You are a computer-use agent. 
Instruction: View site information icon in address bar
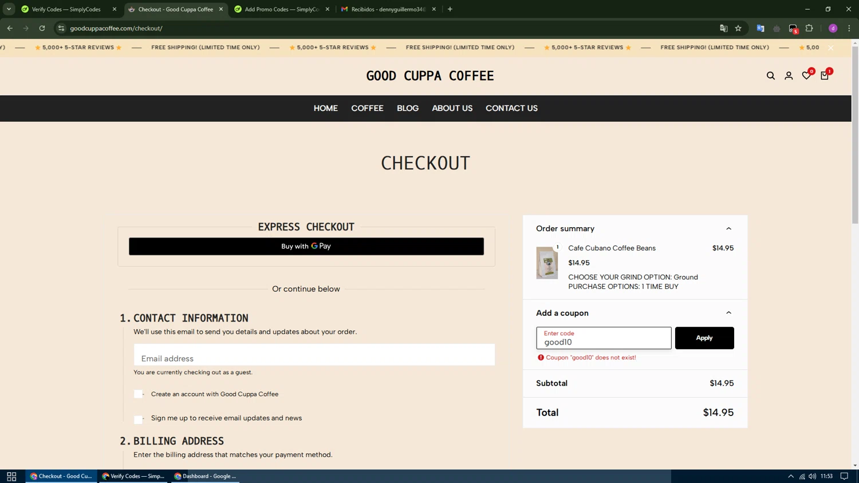pyautogui.click(x=61, y=28)
